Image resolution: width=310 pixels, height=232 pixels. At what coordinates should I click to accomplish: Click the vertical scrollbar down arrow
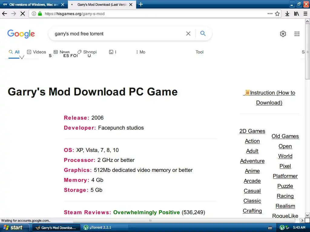[307, 215]
